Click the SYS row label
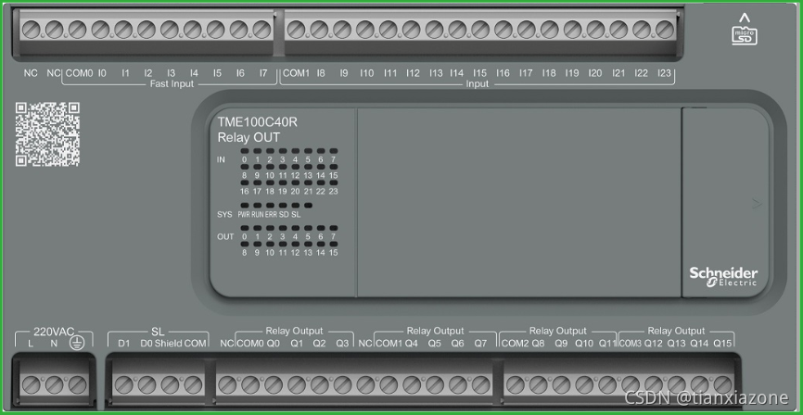Screen dimensions: 803x415 coord(224,214)
